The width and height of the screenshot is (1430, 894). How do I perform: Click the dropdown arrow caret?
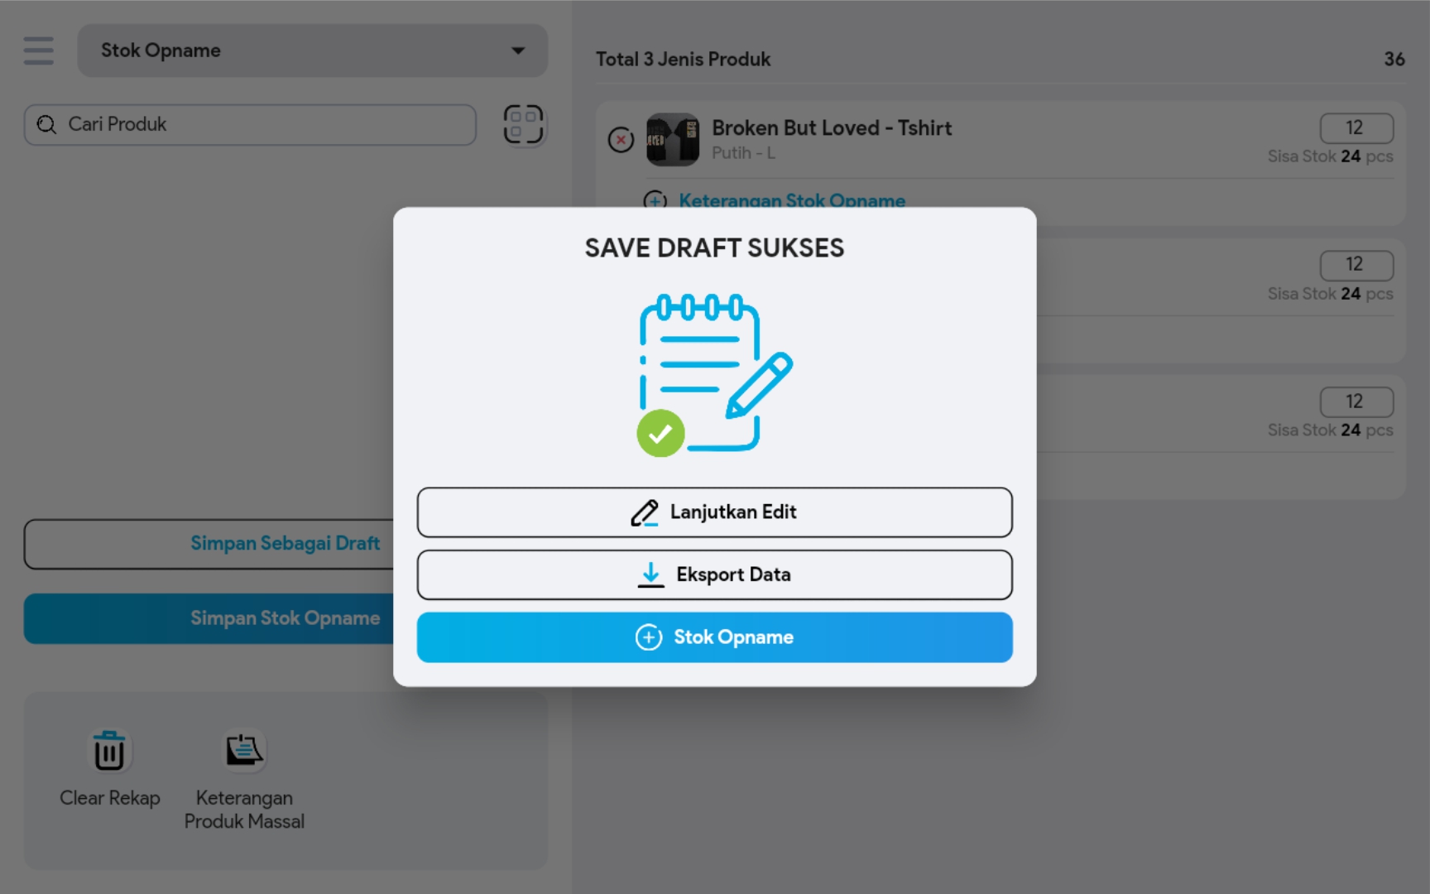click(x=518, y=50)
